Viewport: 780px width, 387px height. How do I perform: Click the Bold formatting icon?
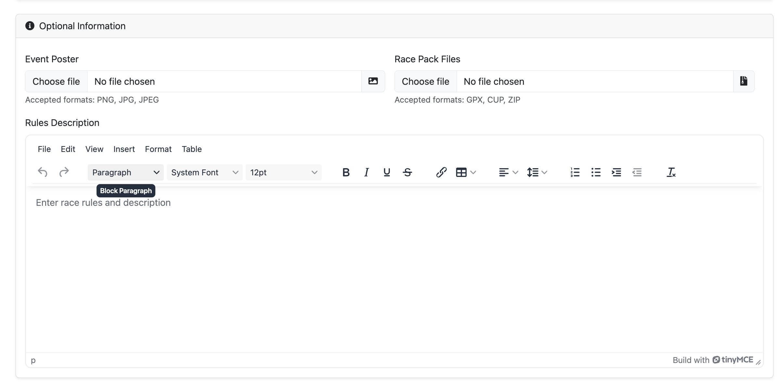click(x=346, y=172)
